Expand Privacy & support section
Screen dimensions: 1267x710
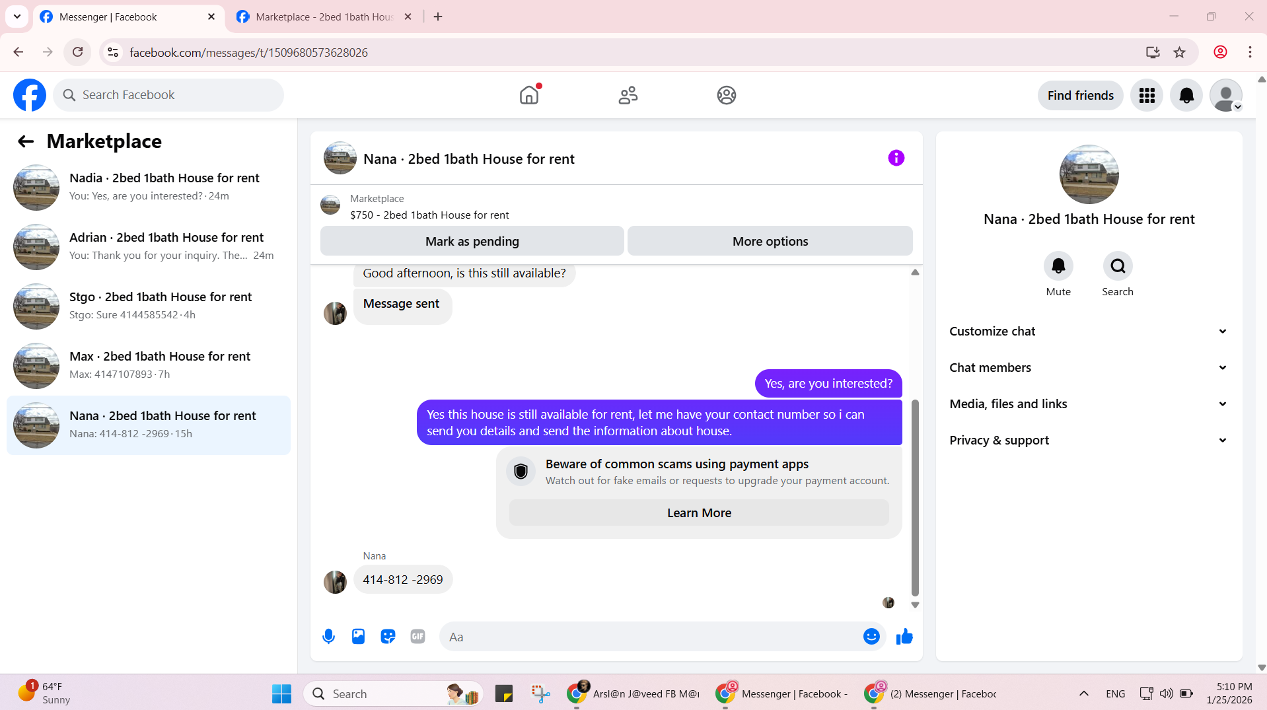pyautogui.click(x=1089, y=441)
